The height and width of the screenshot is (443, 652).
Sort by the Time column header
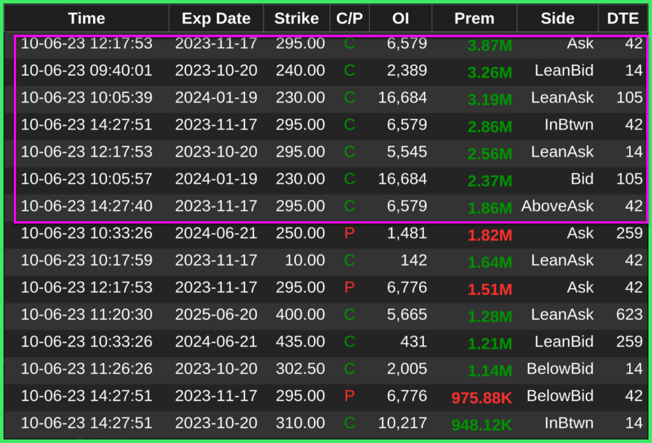[87, 18]
